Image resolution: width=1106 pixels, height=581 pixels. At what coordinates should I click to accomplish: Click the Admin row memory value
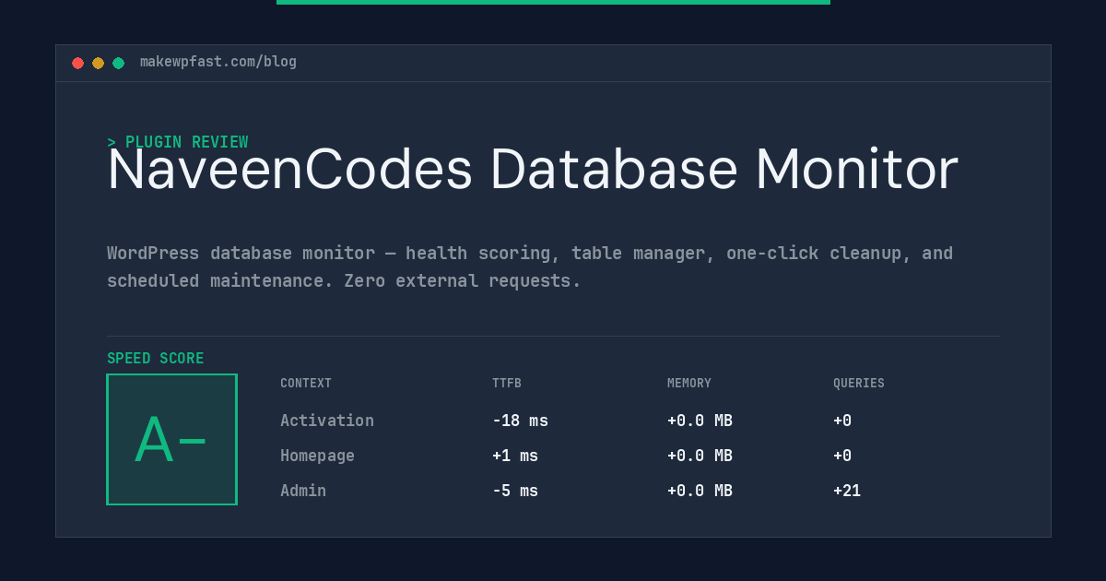point(700,491)
